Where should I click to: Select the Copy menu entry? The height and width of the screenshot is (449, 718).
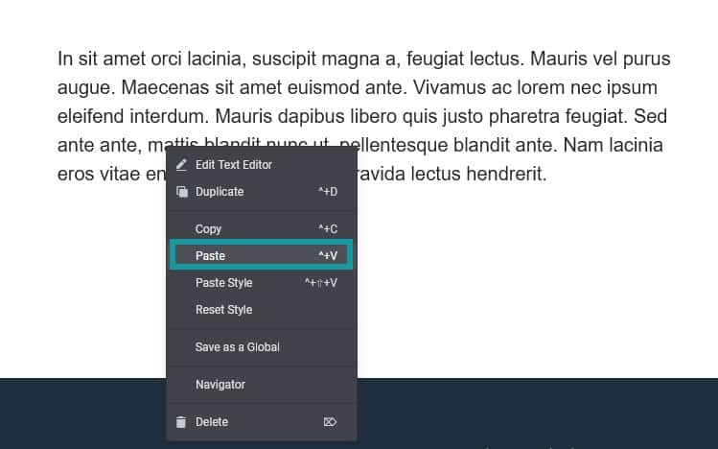208,229
